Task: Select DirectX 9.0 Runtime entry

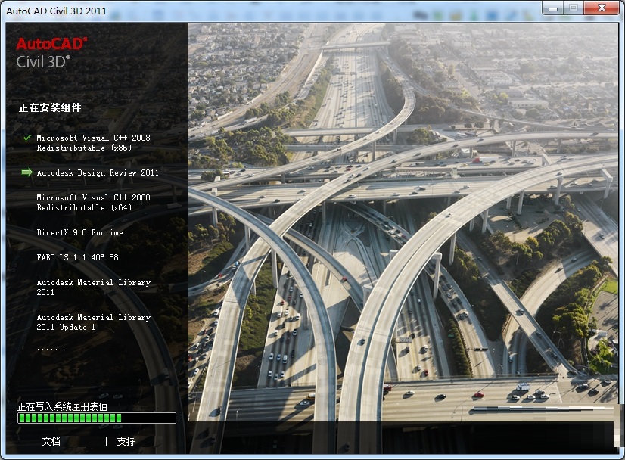Action: 79,232
